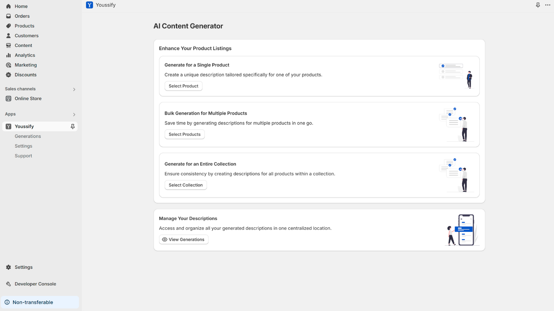Open the three-dots more menu
Screen dimensions: 554x311
547,5
